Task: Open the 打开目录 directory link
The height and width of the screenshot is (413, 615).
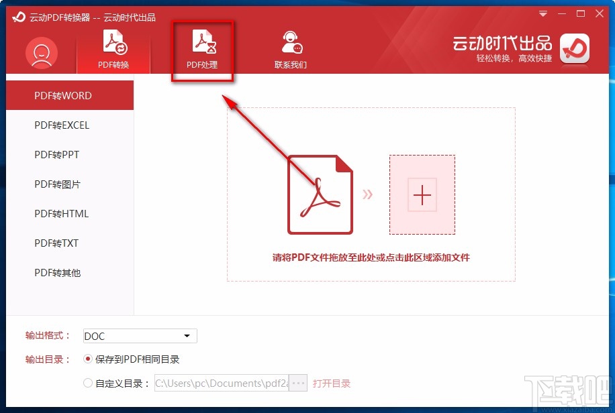Action: [332, 382]
